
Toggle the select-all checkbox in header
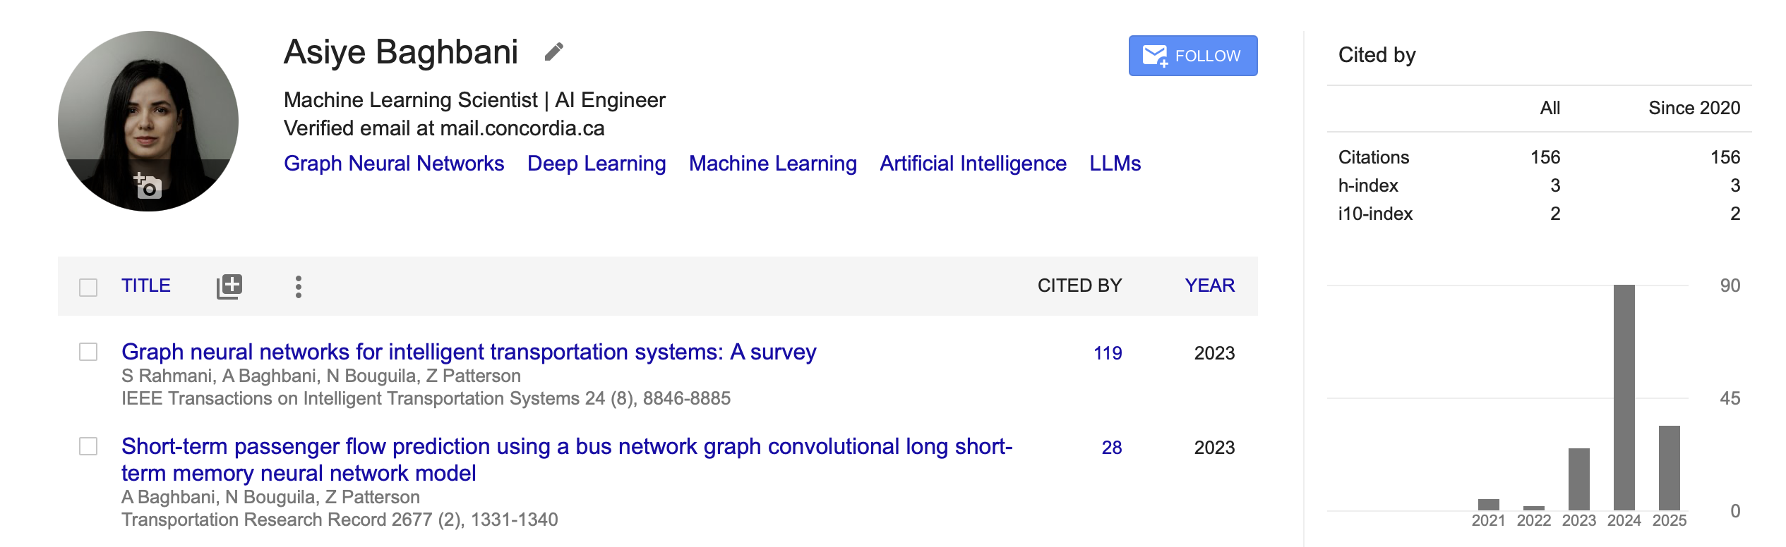88,287
